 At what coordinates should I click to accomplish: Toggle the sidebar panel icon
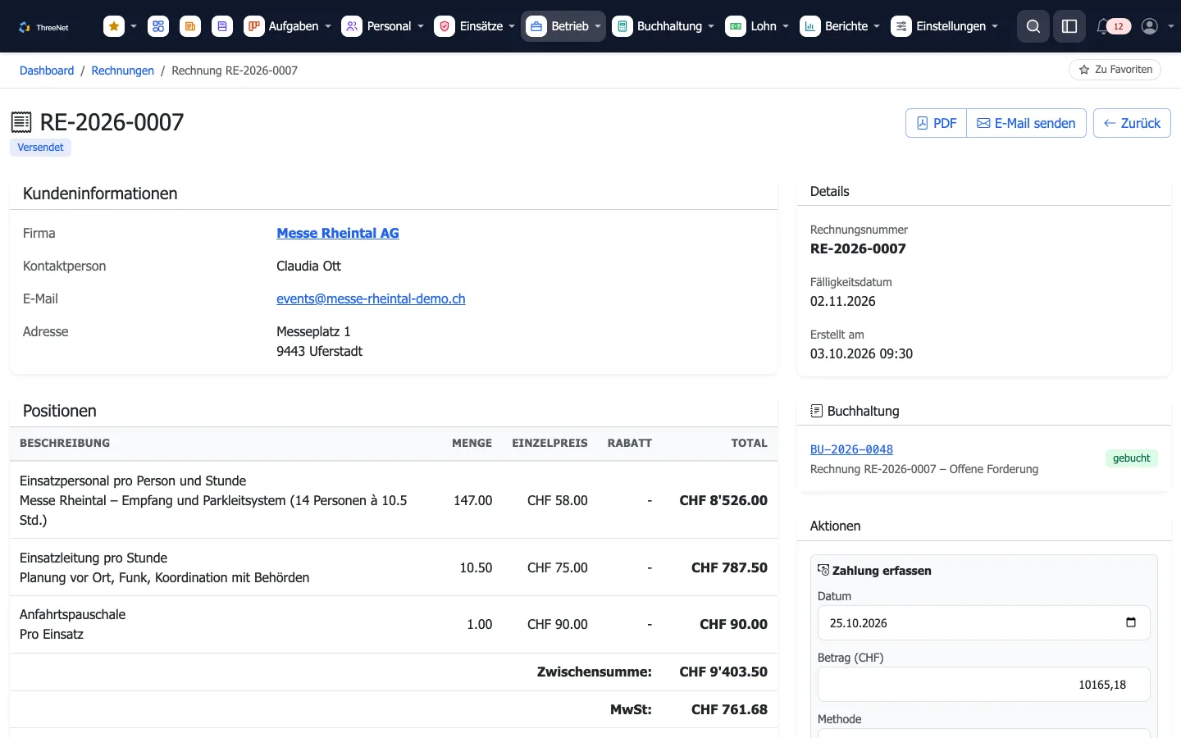point(1069,26)
